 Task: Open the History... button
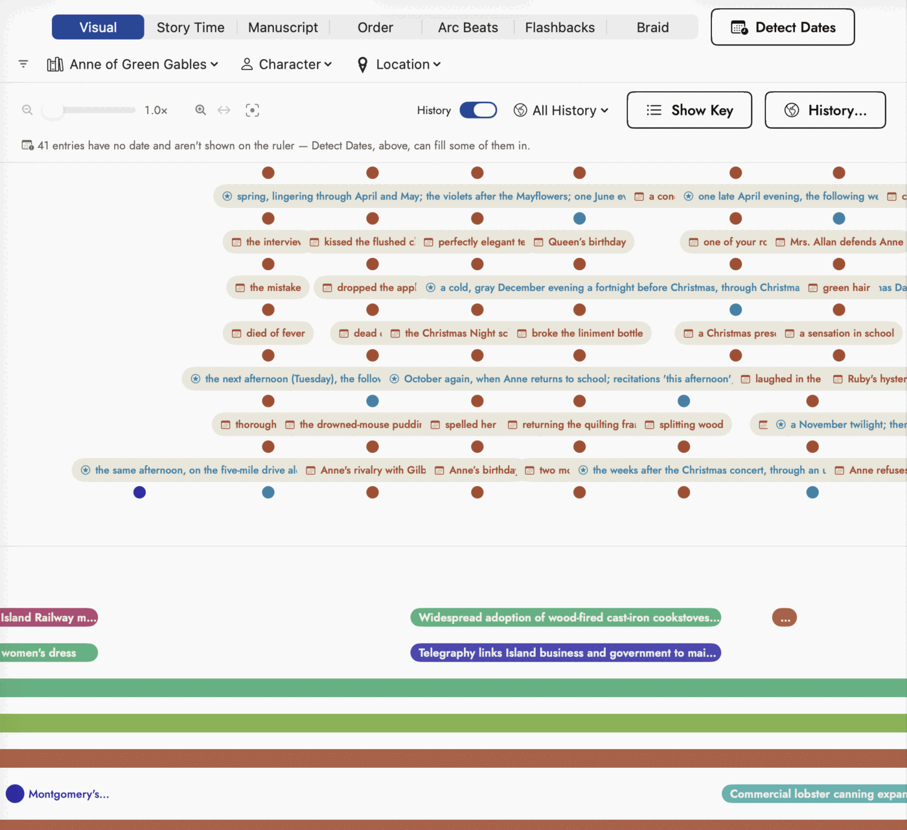tap(825, 110)
